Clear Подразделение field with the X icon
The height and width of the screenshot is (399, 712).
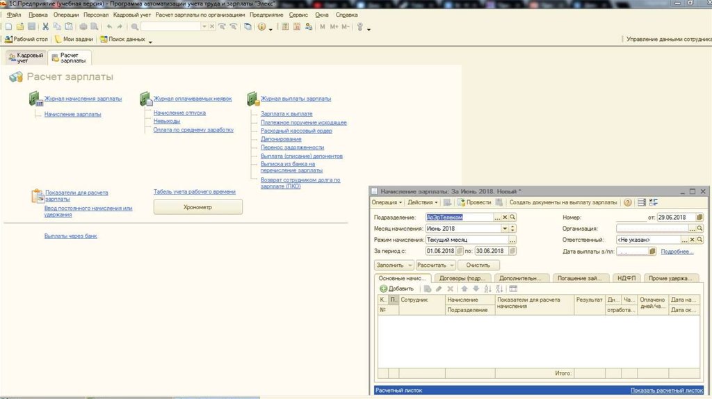[x=505, y=217]
